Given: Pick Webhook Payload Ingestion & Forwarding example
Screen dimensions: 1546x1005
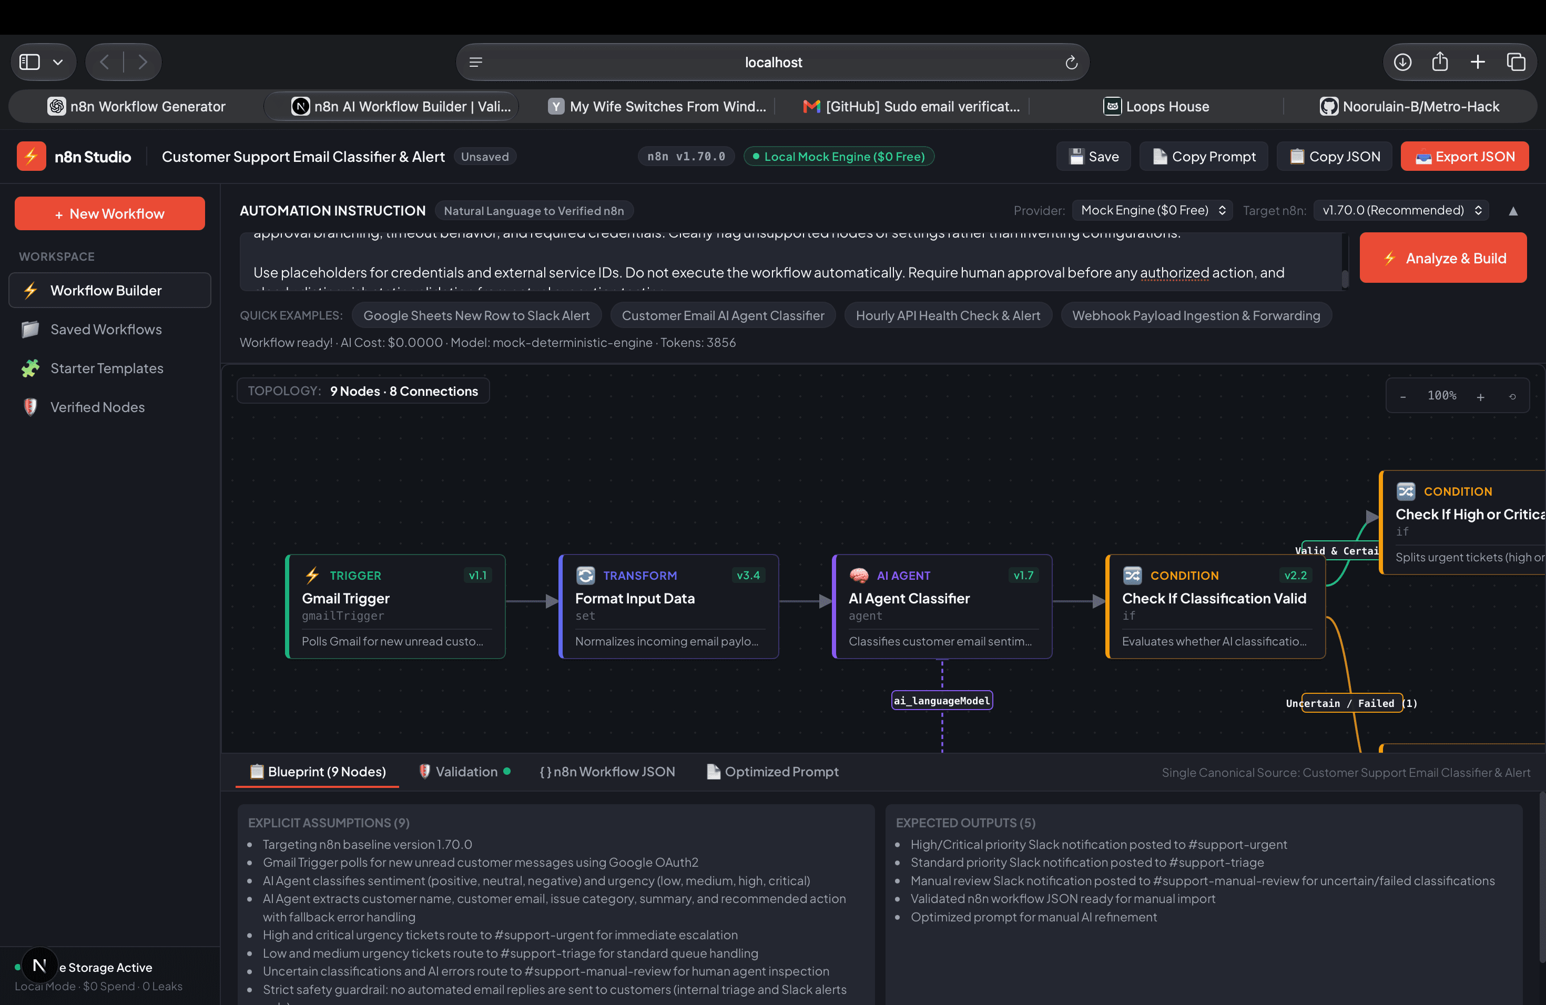Looking at the screenshot, I should tap(1196, 315).
